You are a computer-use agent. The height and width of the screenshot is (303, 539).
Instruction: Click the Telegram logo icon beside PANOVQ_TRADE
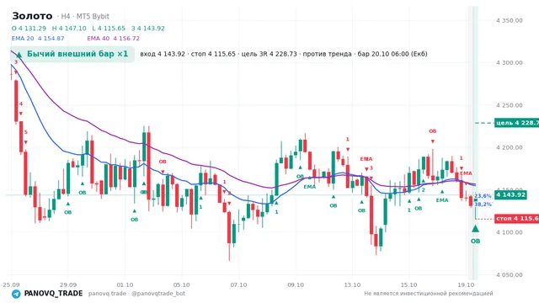coord(16,294)
